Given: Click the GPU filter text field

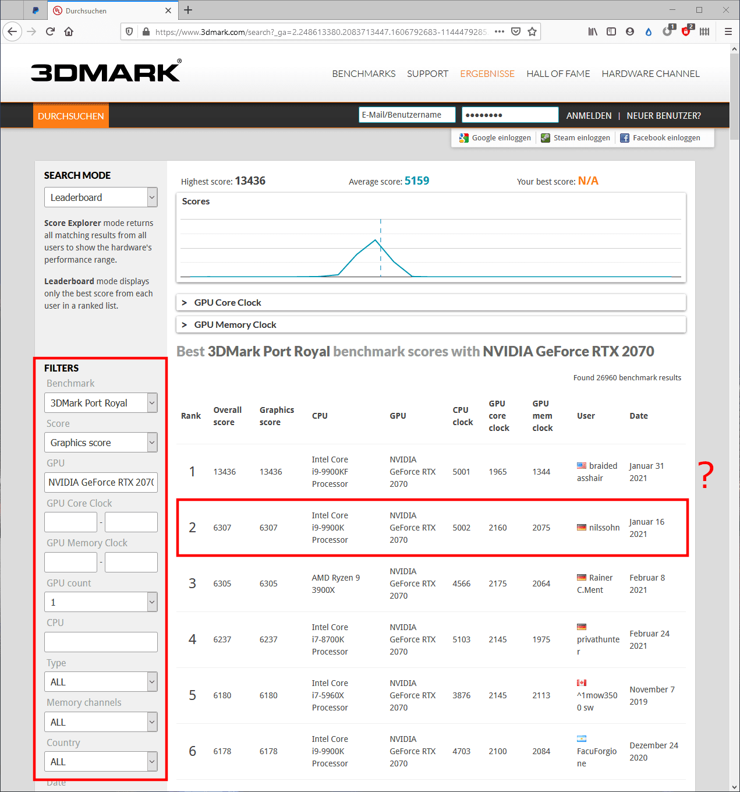Looking at the screenshot, I should tap(101, 482).
